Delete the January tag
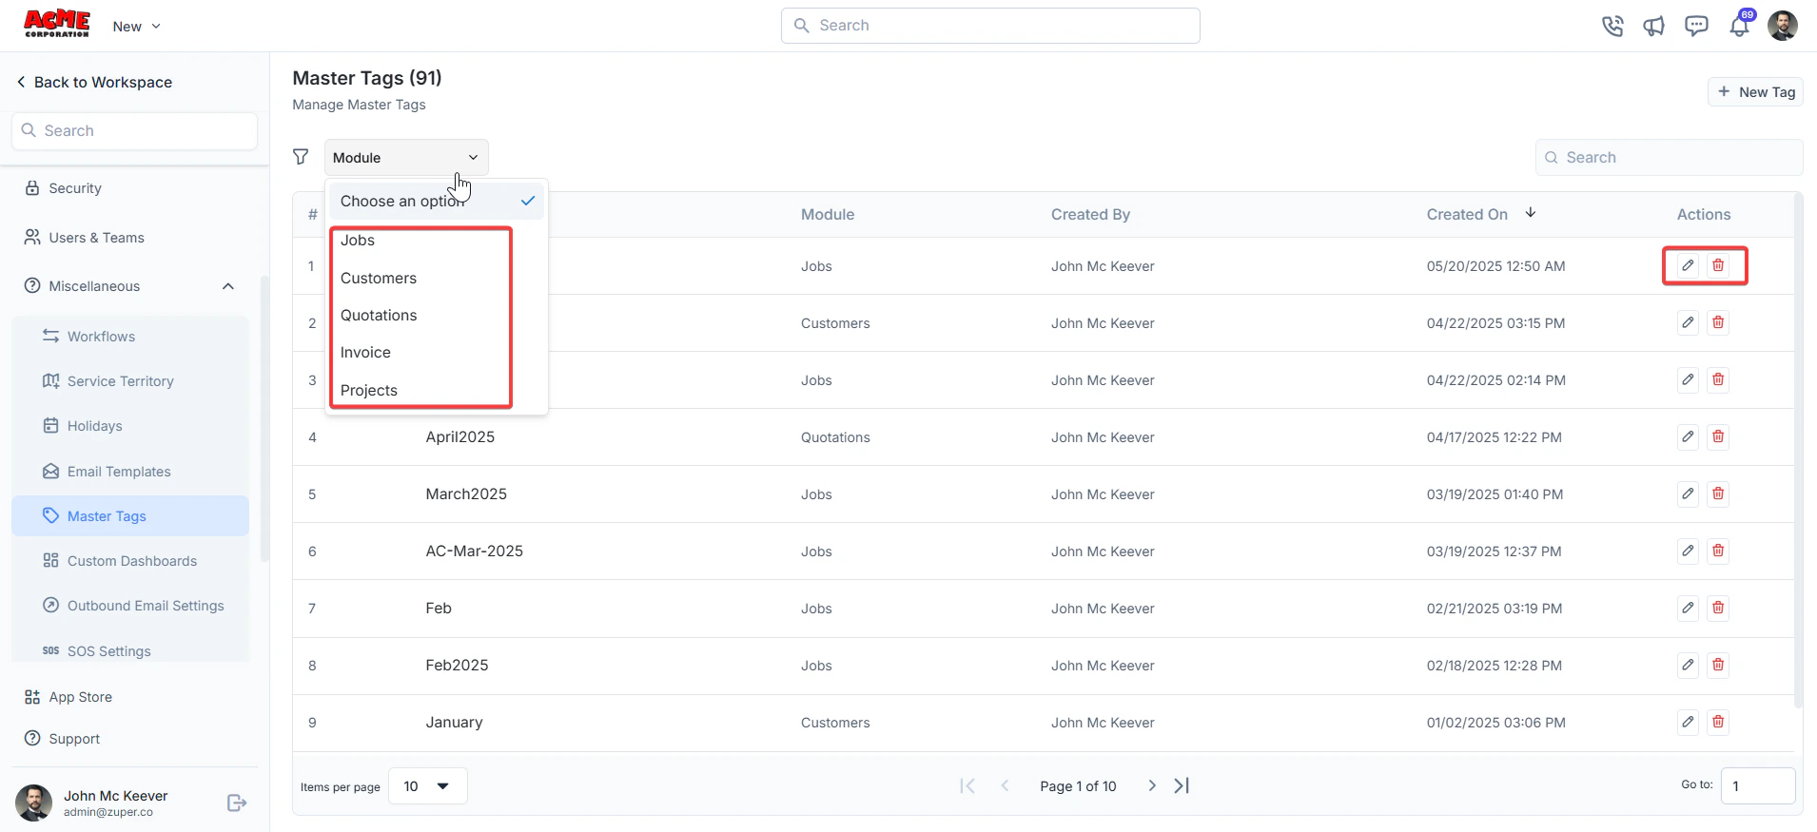This screenshot has height=832, width=1817. [x=1718, y=722]
